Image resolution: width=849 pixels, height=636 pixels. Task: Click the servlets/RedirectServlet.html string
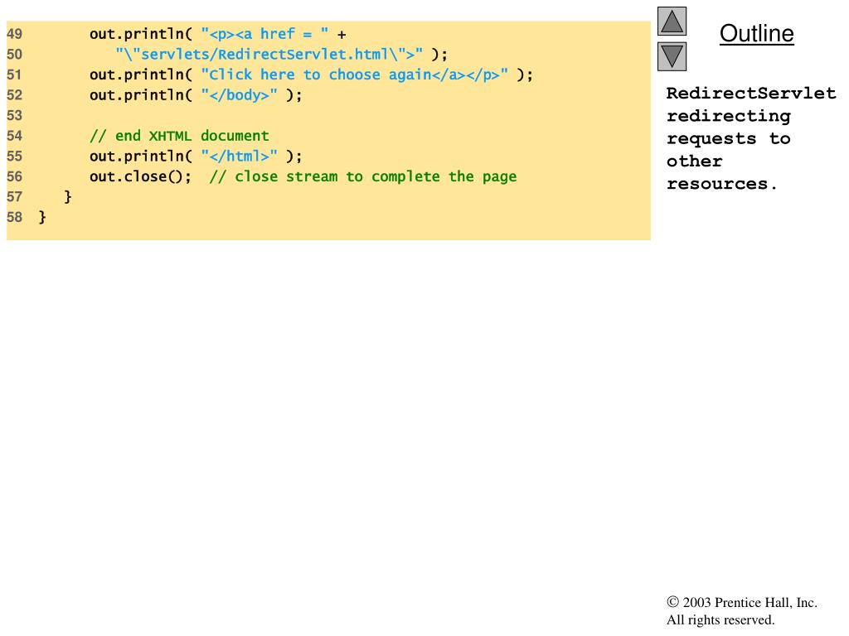pos(269,55)
